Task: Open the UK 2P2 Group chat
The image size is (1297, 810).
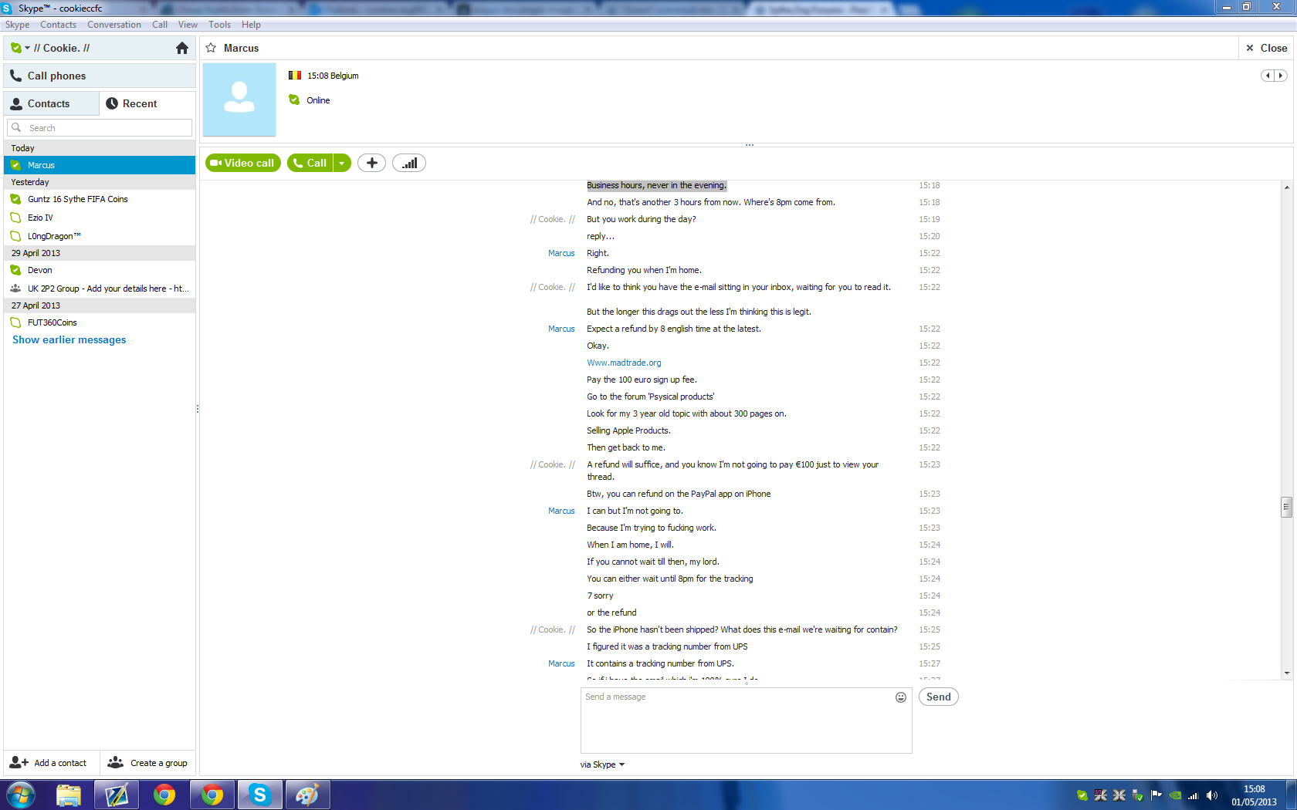Action: (x=100, y=289)
